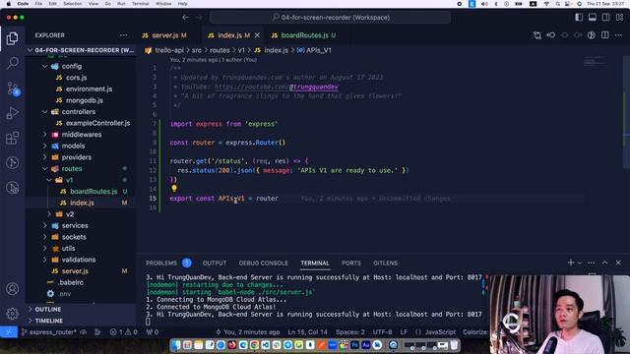The image size is (630, 354).
Task: Maximize the panel with up chevron
Action: click(x=604, y=263)
